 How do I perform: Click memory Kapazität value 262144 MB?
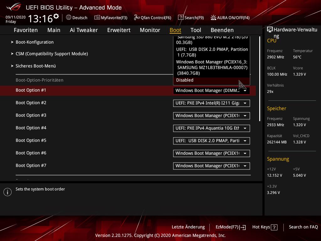277,142
